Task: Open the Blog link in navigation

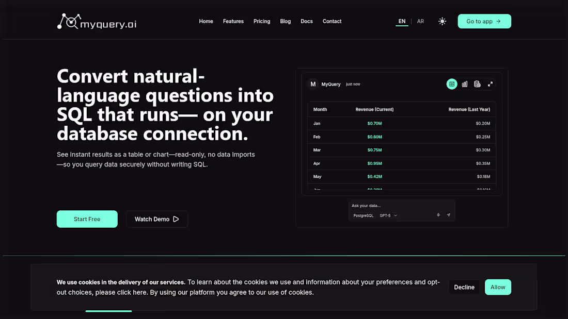Action: coord(286,21)
